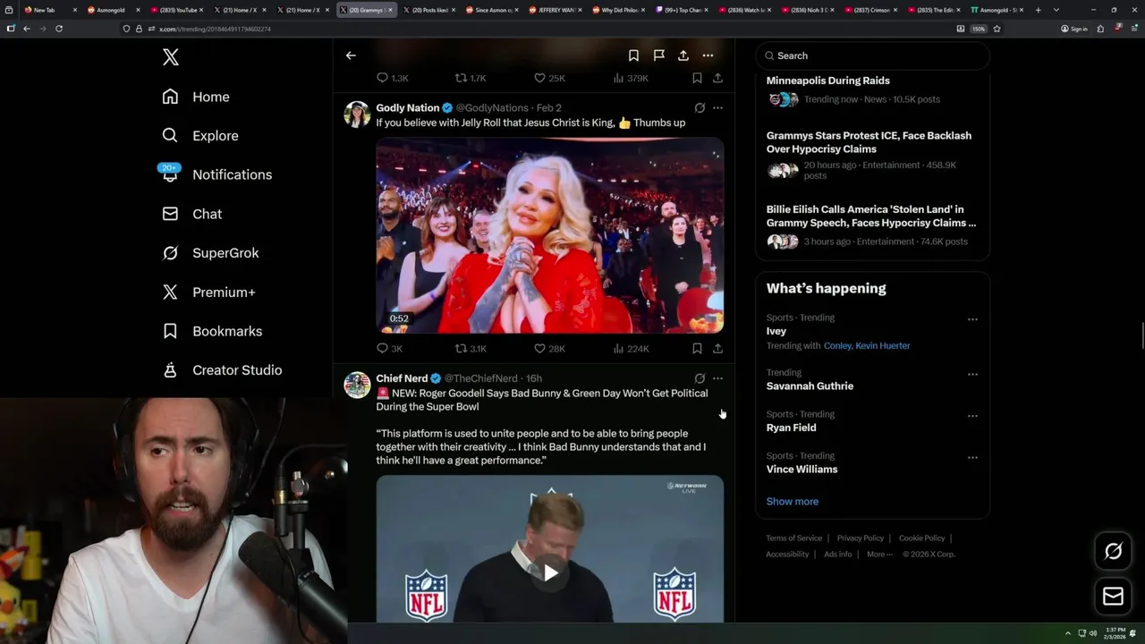Open Grok icon on Chief Nerd post

coord(700,378)
